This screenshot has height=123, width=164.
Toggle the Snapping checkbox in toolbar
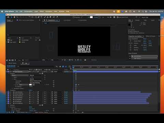click(x=73, y=17)
